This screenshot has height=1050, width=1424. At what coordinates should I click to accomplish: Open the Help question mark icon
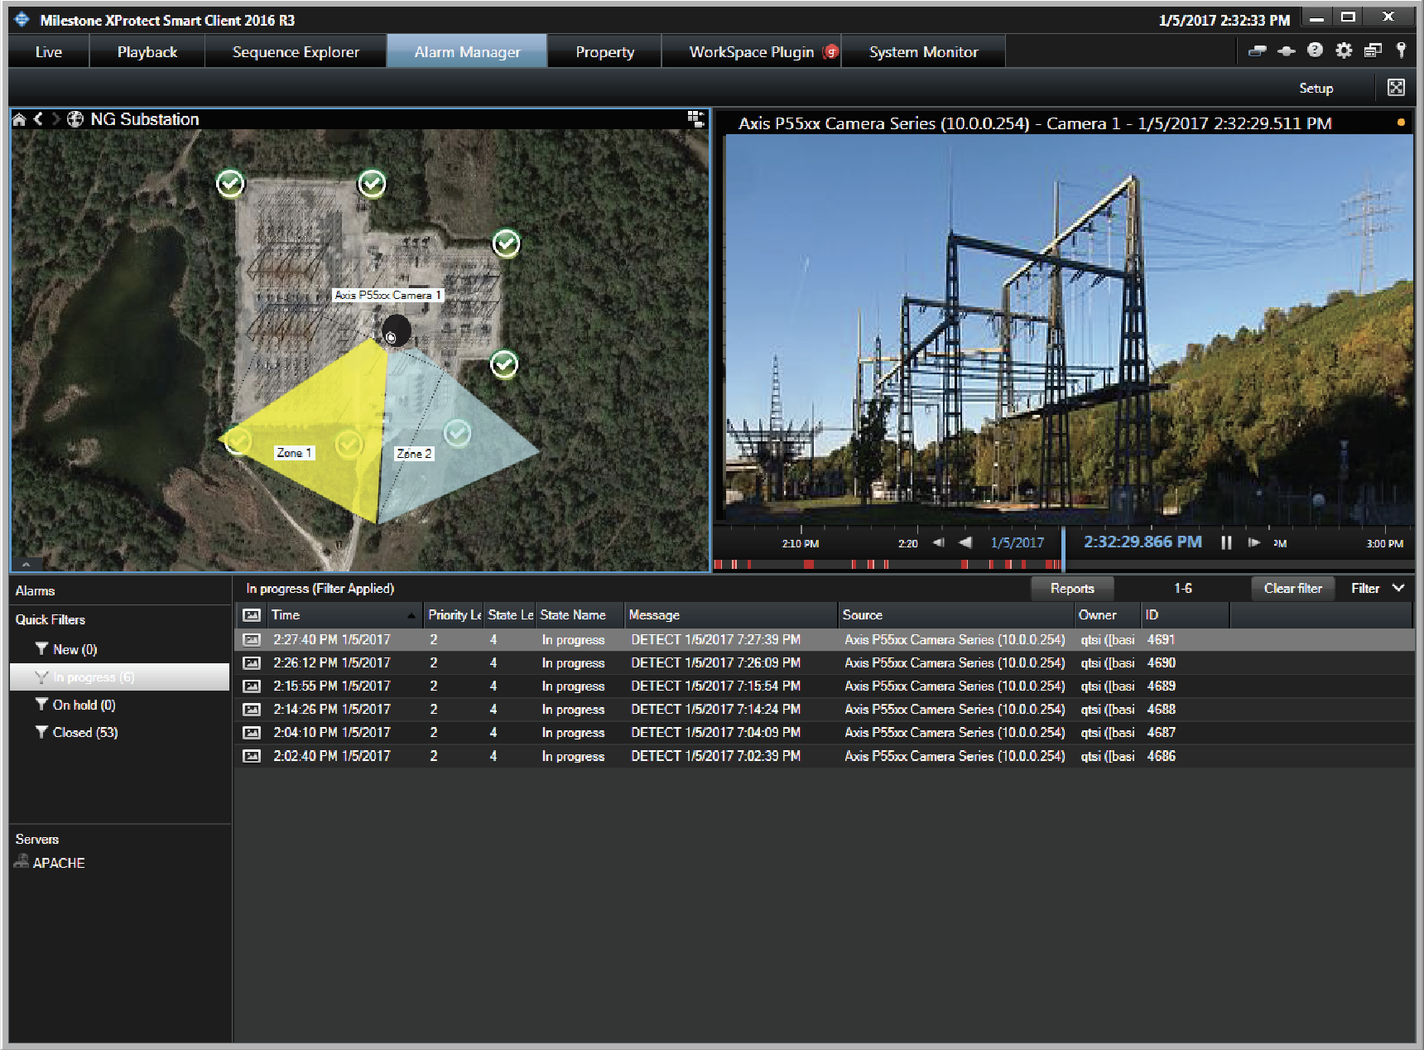(x=1315, y=51)
